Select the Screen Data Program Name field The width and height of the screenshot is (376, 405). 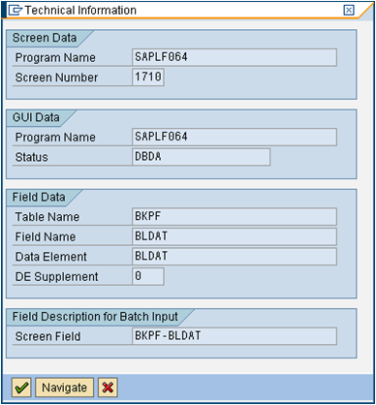click(x=235, y=57)
